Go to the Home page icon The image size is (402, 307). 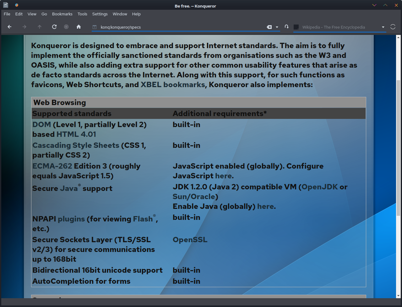[79, 27]
